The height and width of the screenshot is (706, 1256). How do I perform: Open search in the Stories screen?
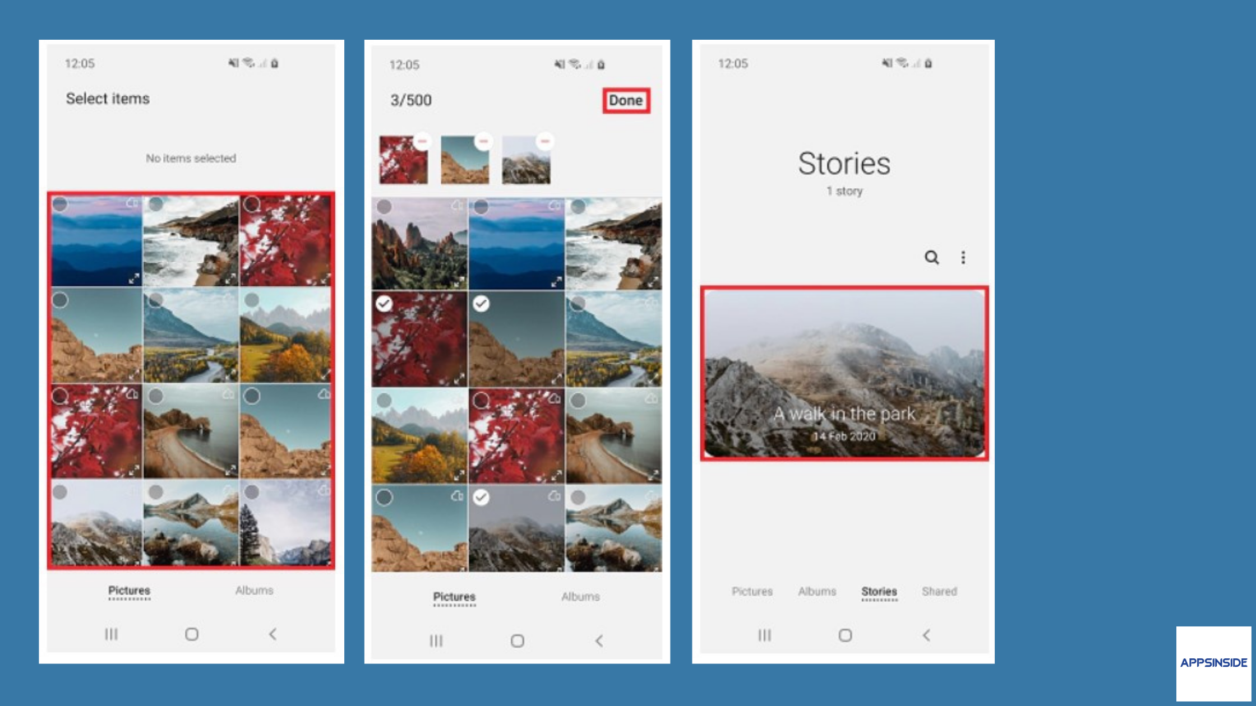[931, 257]
